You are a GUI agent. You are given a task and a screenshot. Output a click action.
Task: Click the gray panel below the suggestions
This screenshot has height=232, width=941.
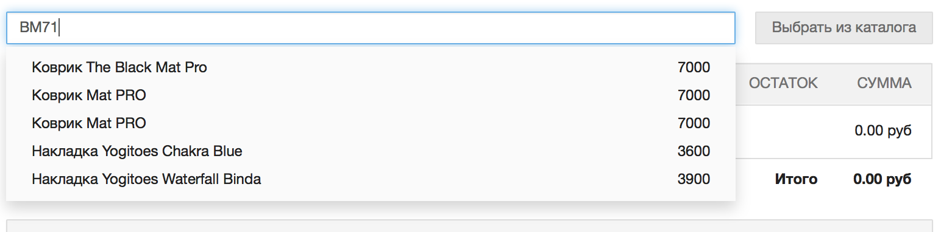(x=469, y=226)
